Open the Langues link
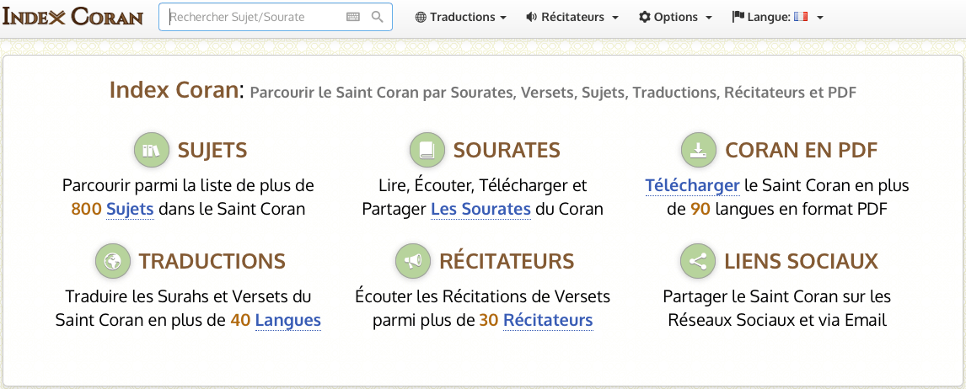The width and height of the screenshot is (966, 389). [287, 320]
